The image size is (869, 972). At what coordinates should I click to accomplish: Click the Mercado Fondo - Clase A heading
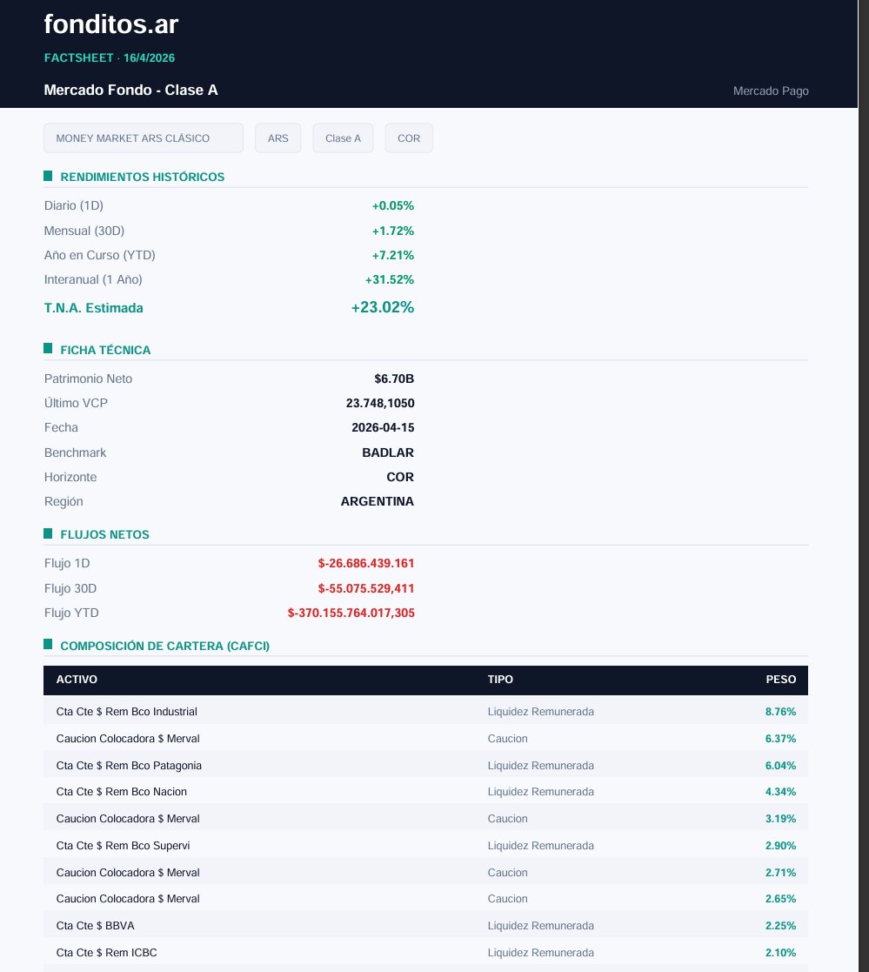coord(130,90)
